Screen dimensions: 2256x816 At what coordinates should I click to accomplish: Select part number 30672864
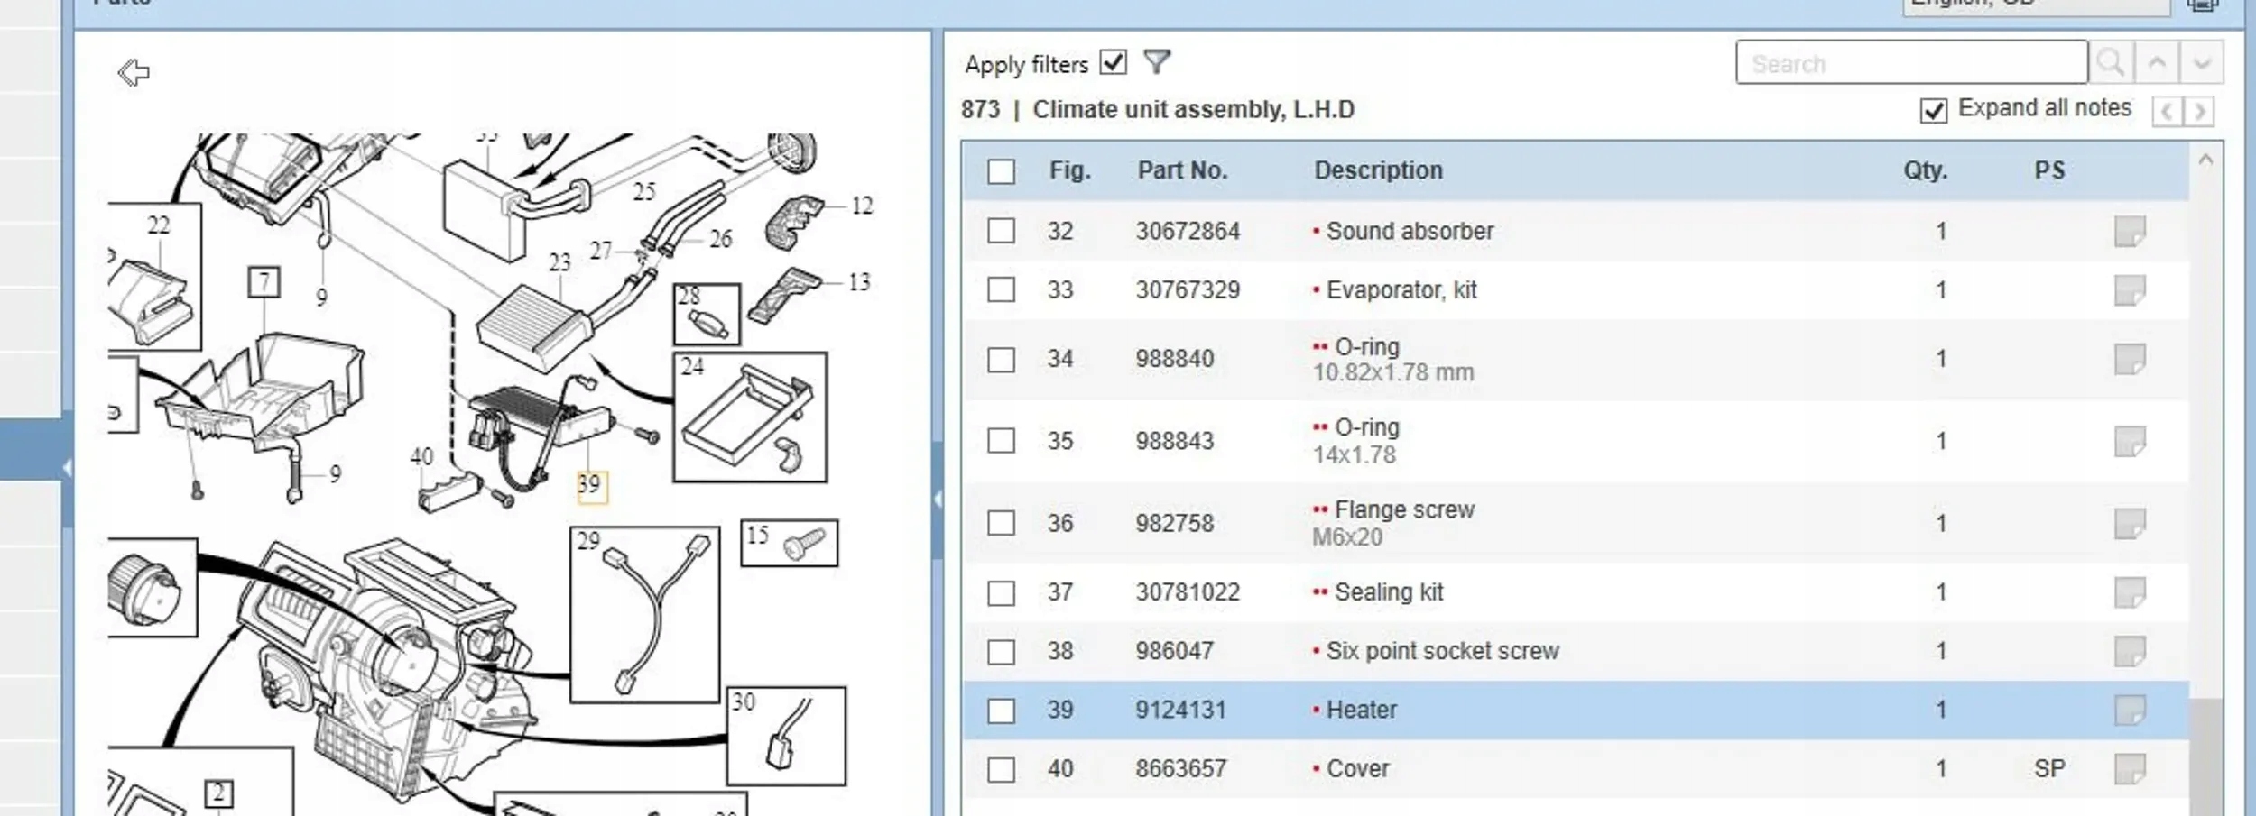click(1188, 231)
